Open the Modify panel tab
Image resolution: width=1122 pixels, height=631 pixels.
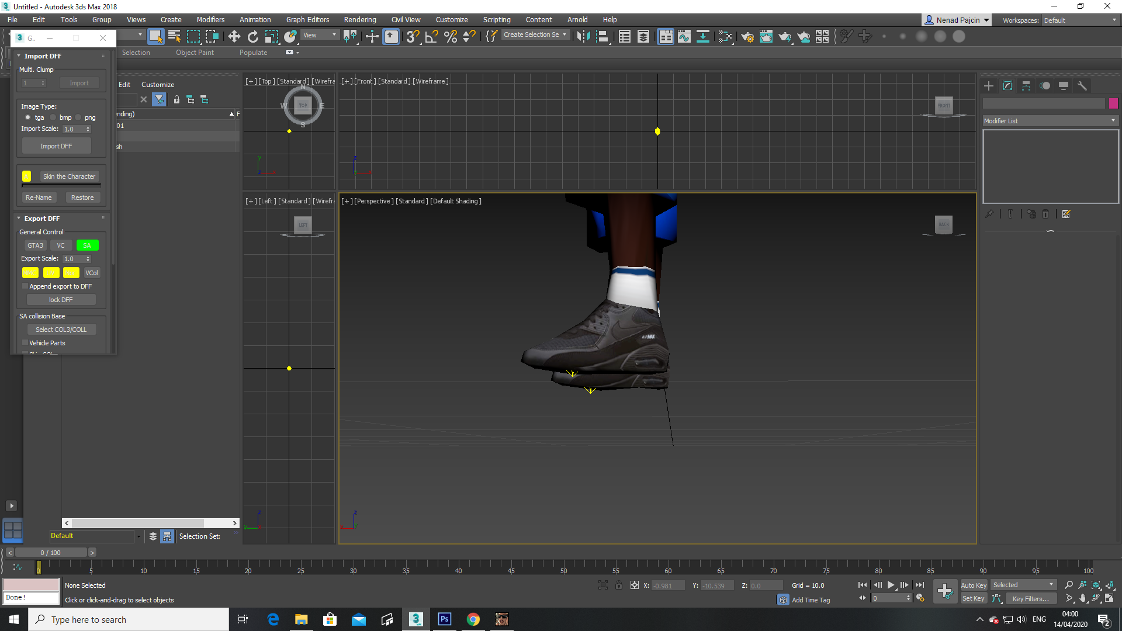point(1007,86)
